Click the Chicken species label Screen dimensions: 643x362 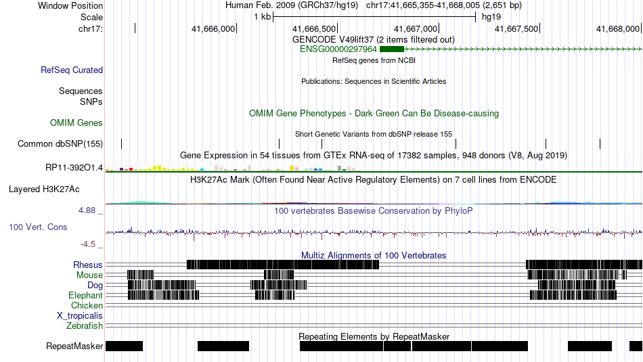tap(87, 306)
